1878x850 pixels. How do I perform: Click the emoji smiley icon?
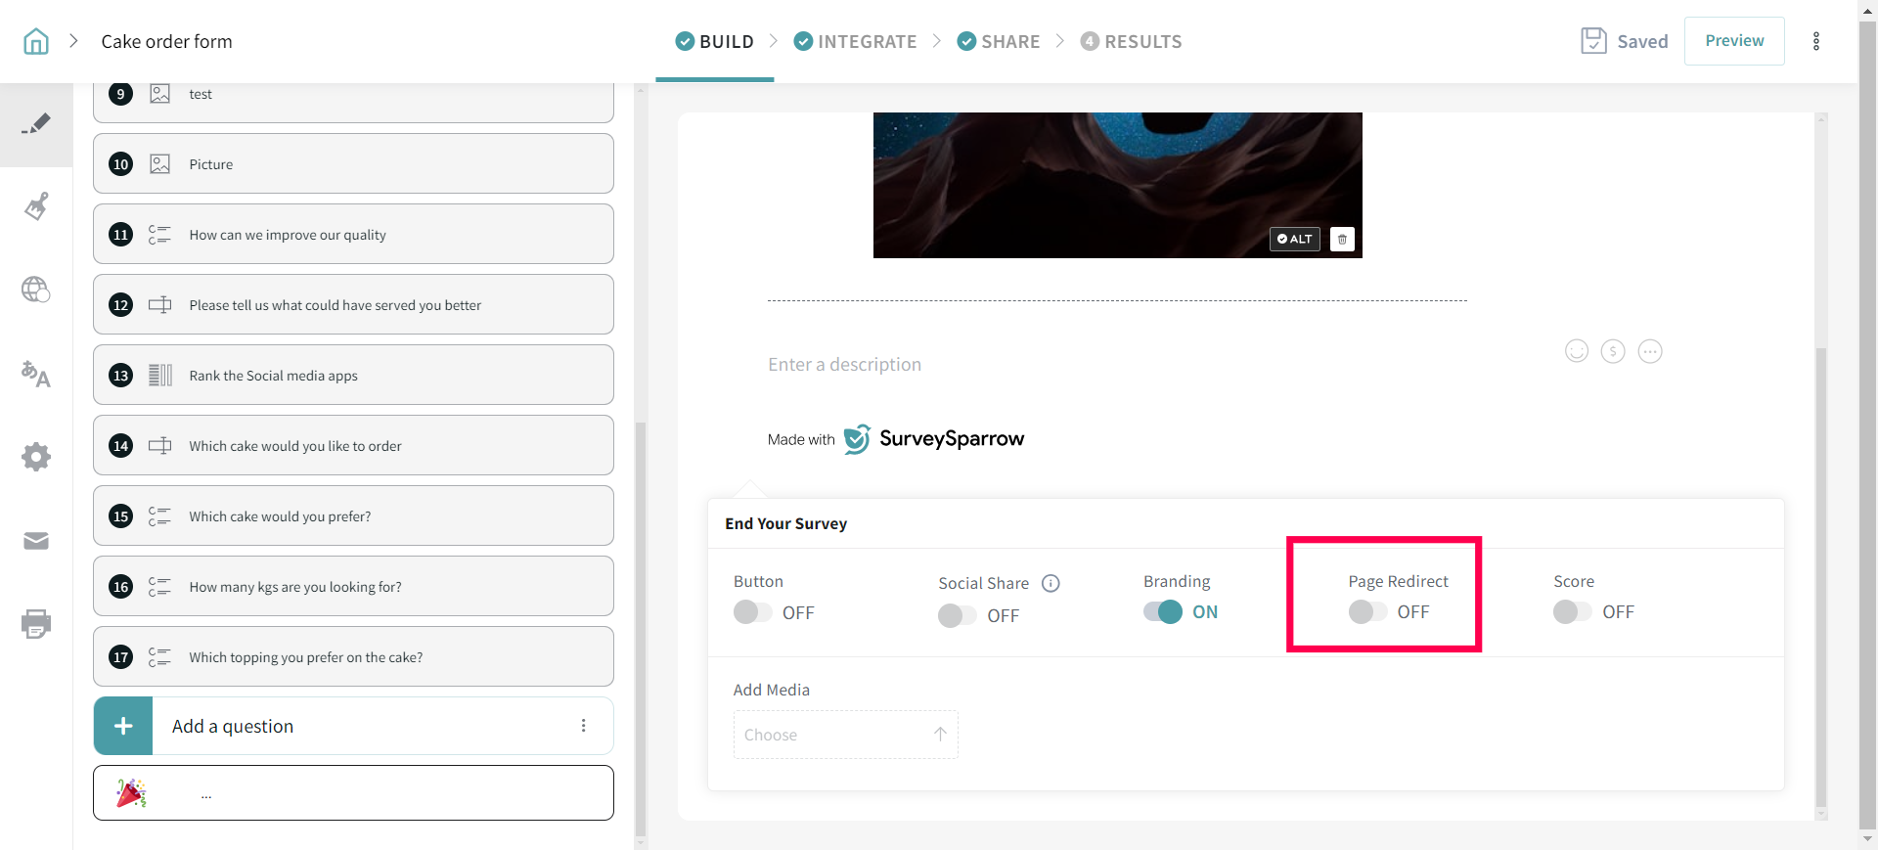click(x=1576, y=351)
